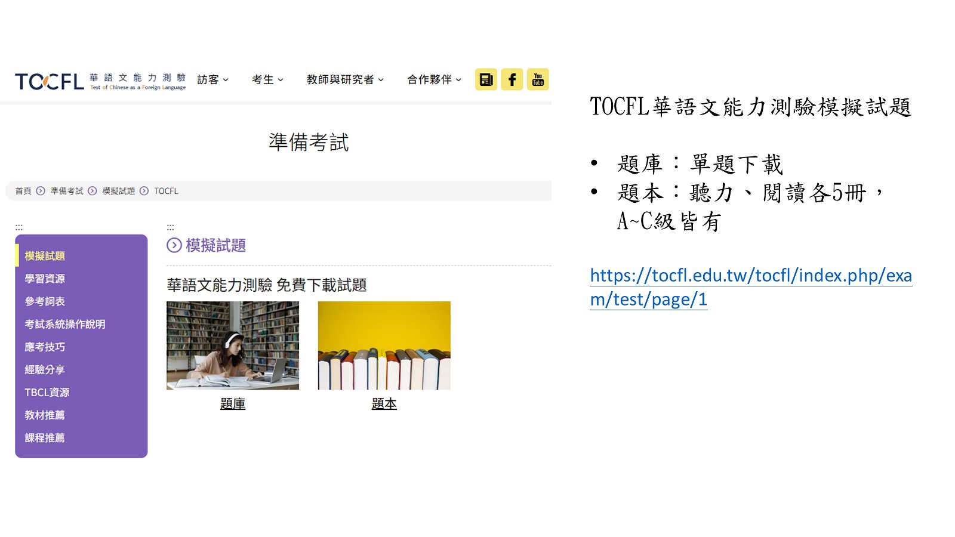
Task: Click bullet text 題本:聽力、閱讀各5冊
Action: [750, 193]
